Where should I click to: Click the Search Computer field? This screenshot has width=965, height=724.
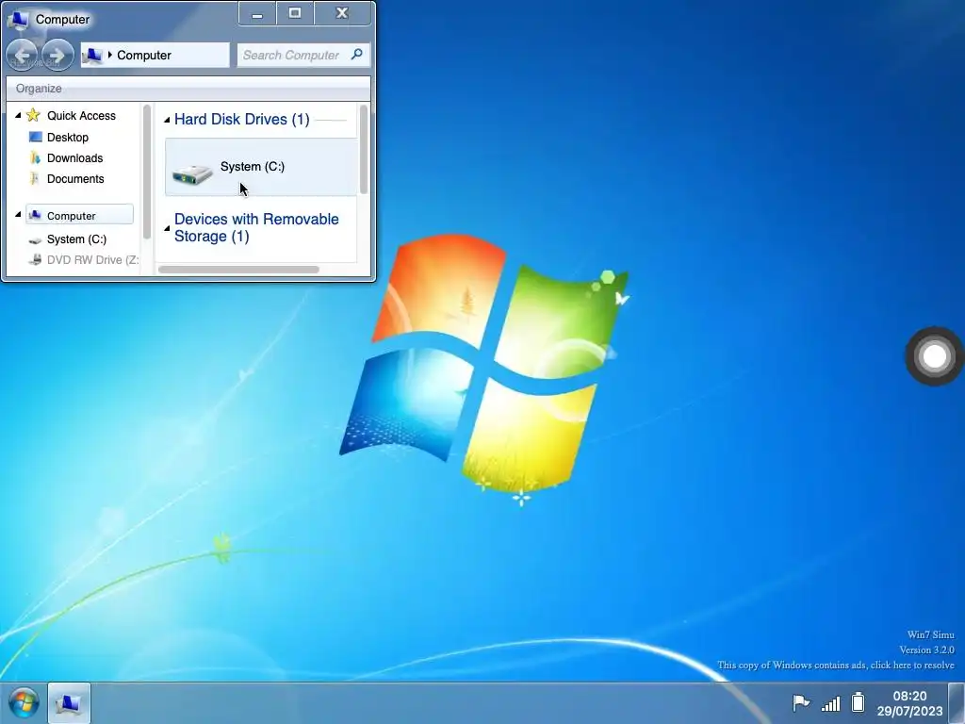click(x=303, y=55)
